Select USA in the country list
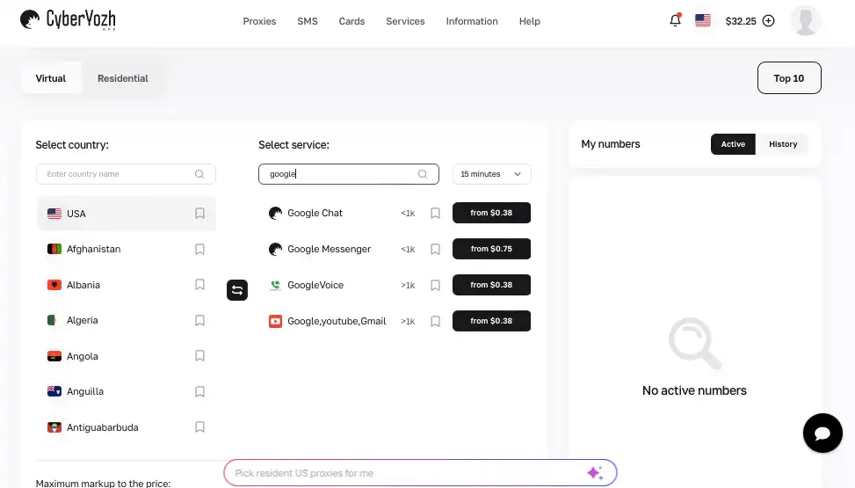The width and height of the screenshot is (855, 488). 127,214
